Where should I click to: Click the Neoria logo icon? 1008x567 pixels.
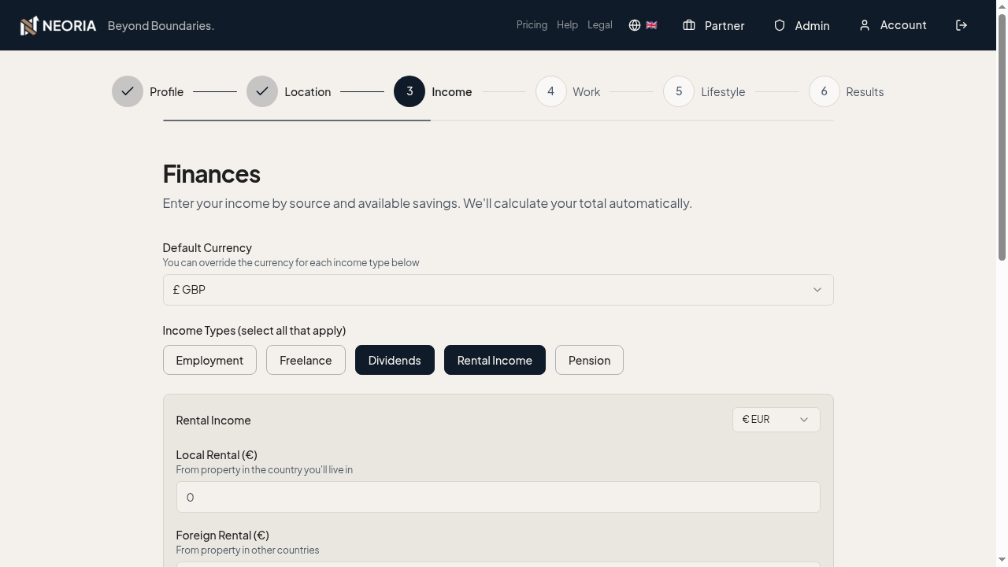pos(29,25)
